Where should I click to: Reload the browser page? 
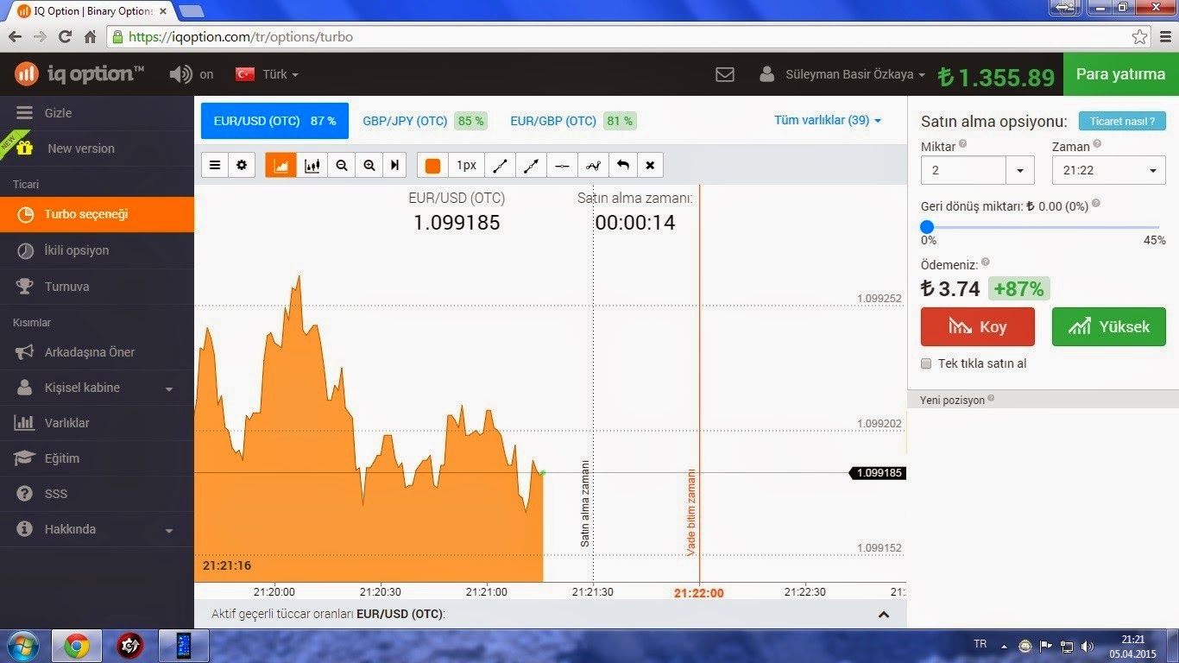pos(65,37)
